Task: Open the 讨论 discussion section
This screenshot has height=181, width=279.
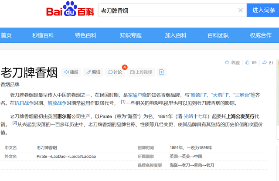Action: [x=115, y=72]
